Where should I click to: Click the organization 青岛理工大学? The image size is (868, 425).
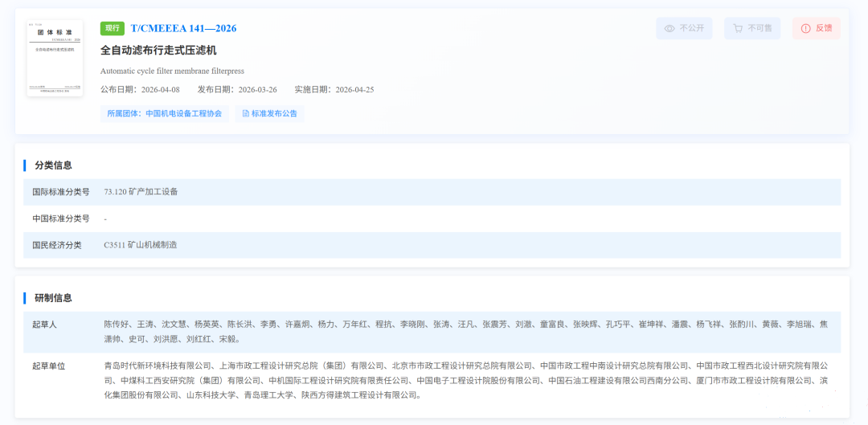pyautogui.click(x=269, y=395)
